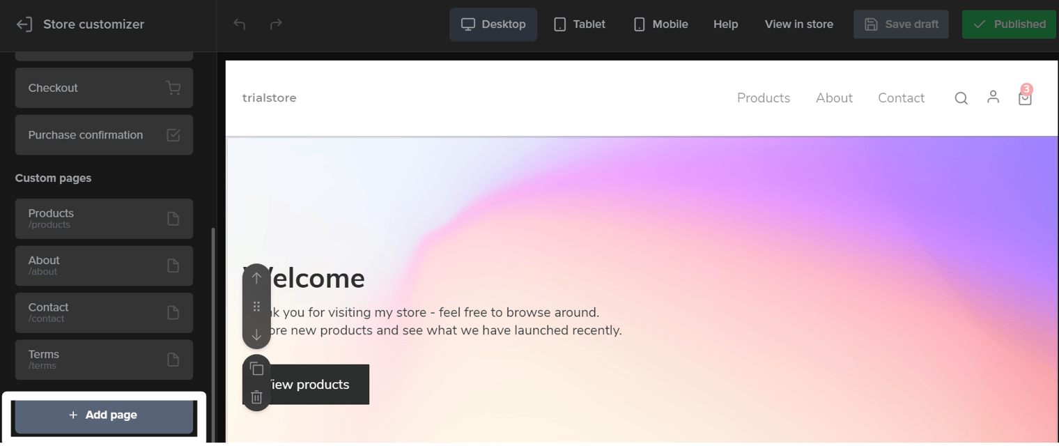Image resolution: width=1059 pixels, height=446 pixels.
Task: Click the drag handle dots icon
Action: pyautogui.click(x=256, y=307)
